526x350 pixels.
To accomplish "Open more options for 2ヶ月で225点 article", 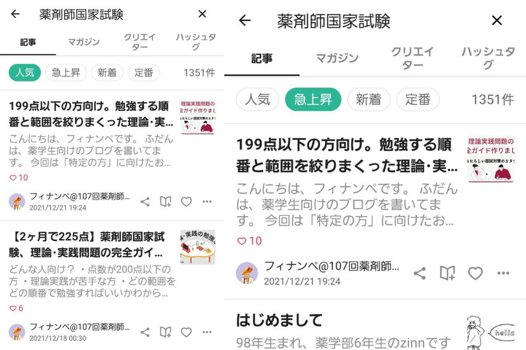I will tap(207, 332).
